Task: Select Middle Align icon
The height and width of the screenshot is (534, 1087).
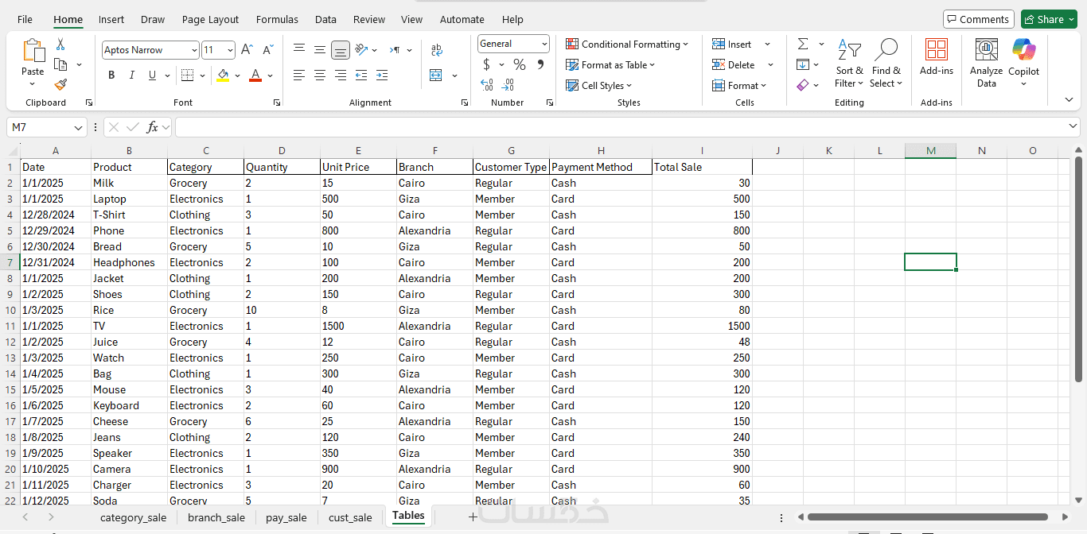Action: coord(320,49)
